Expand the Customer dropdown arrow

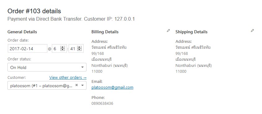pos(82,85)
